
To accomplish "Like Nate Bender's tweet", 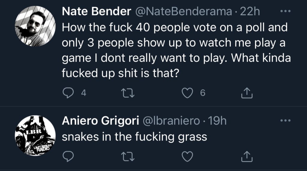I will point(188,94).
